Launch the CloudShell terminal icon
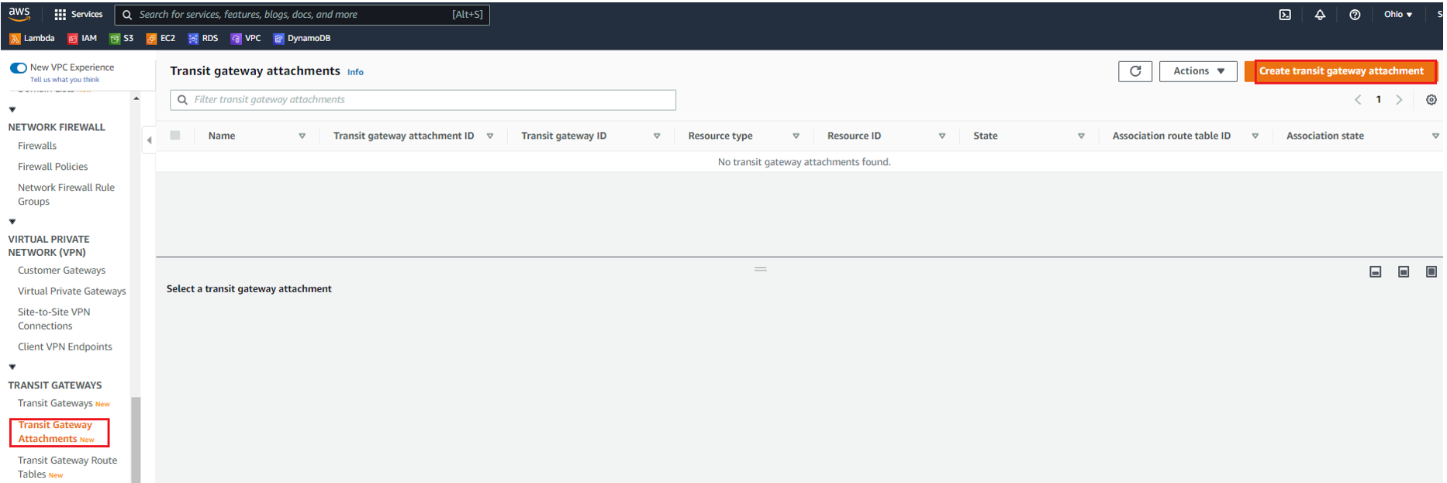Screen dimensions: 1447x483 (1285, 15)
